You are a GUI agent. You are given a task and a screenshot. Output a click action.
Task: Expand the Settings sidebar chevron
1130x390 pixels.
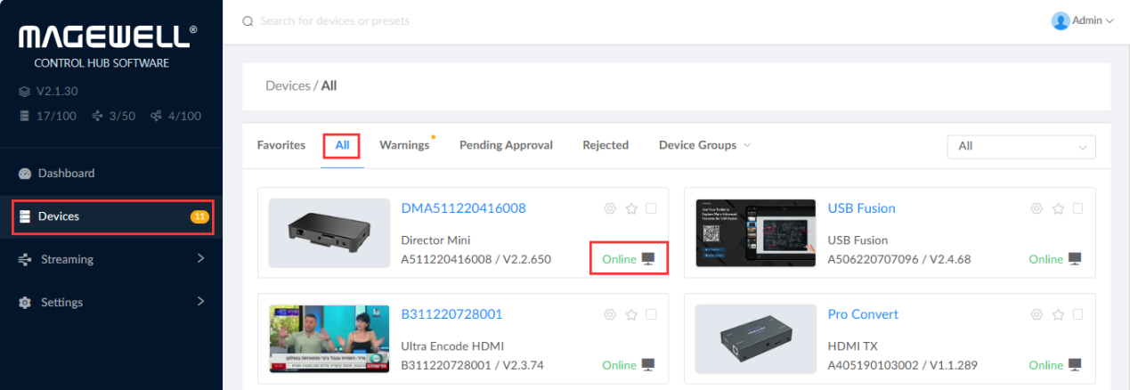coord(200,302)
